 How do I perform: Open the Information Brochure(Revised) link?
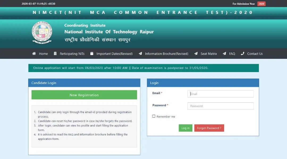167,54
